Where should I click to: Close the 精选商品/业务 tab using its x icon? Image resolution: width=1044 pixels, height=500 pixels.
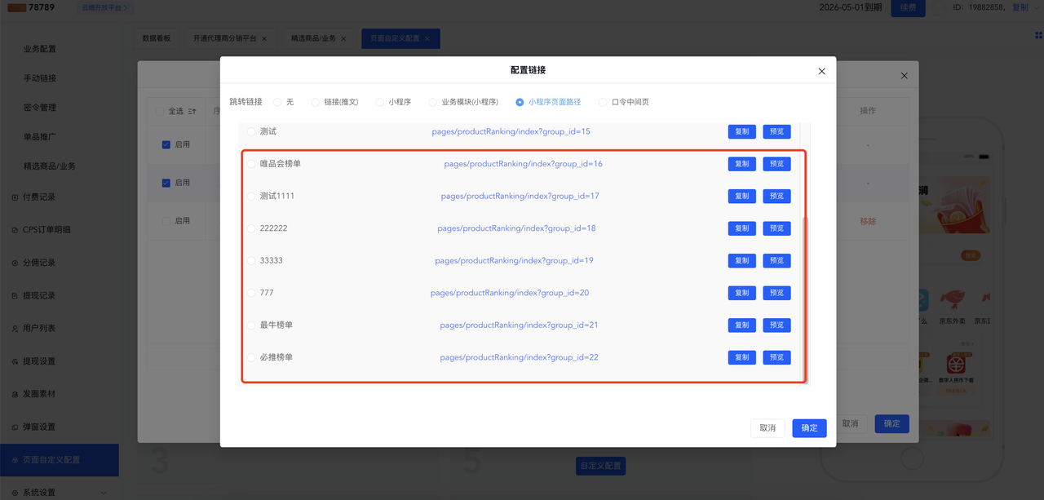click(x=343, y=38)
